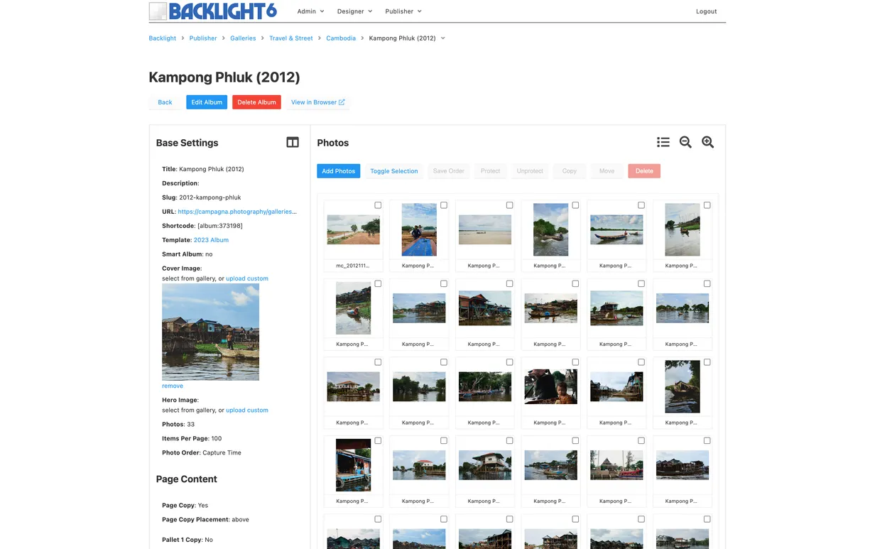Open the Publisher top menu
This screenshot has height=549, width=875.
click(403, 11)
